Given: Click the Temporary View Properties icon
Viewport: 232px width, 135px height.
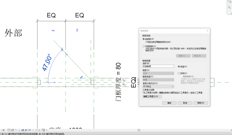Looking at the screenshot, I should coord(36,130).
